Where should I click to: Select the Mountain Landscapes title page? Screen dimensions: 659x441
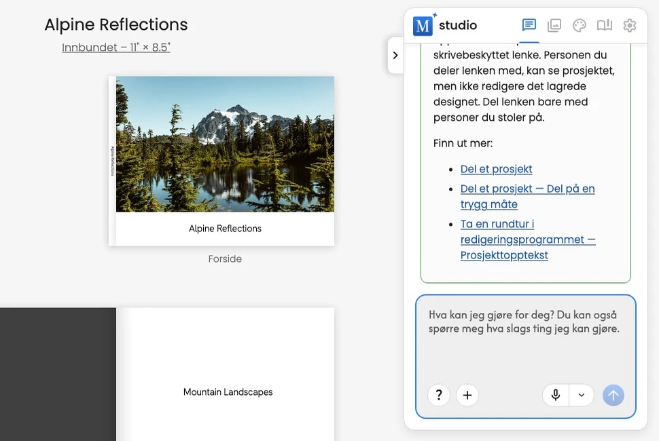tap(226, 375)
